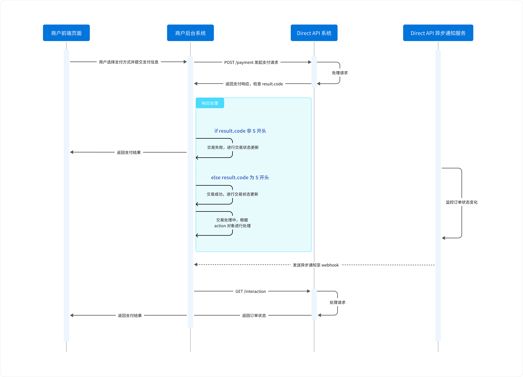Viewport: 523px width, 377px height.
Task: Click the upper 处理请求 self-call label
Action: click(x=340, y=73)
